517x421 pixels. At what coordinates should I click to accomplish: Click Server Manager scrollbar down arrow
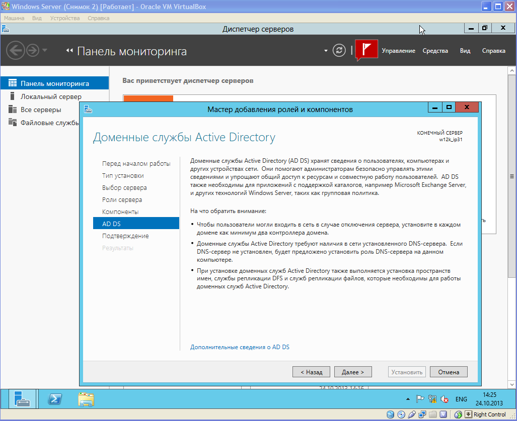[x=512, y=384]
